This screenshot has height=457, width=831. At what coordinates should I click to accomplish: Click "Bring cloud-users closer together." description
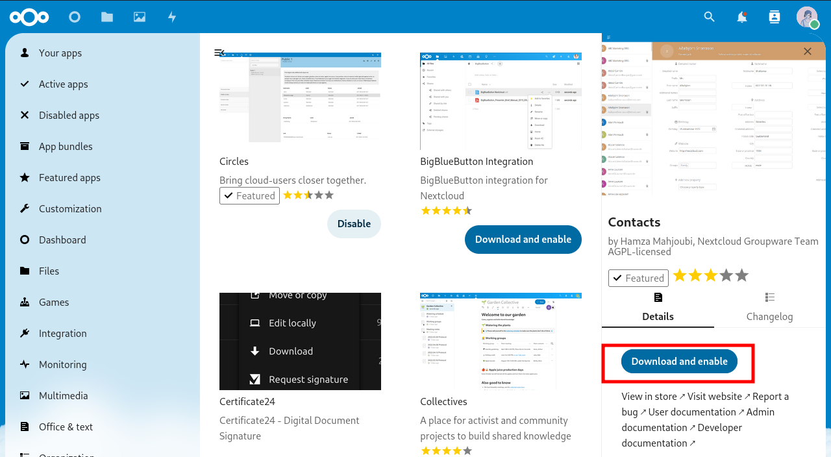[x=293, y=180]
